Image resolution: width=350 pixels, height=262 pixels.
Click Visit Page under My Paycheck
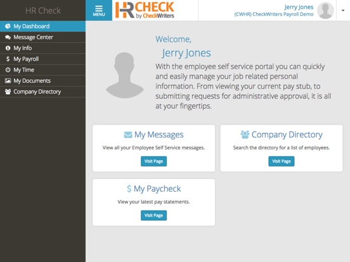coord(153,215)
